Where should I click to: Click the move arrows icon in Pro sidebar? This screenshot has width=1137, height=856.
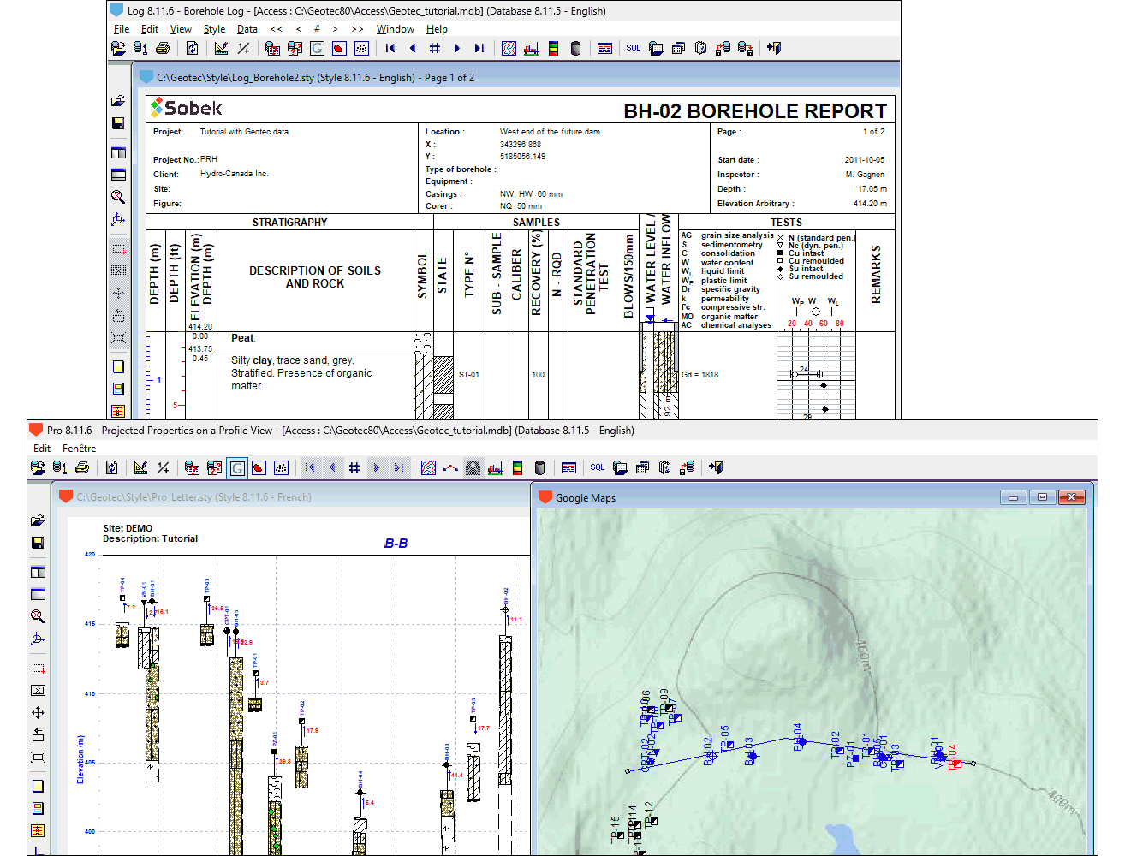(x=38, y=712)
